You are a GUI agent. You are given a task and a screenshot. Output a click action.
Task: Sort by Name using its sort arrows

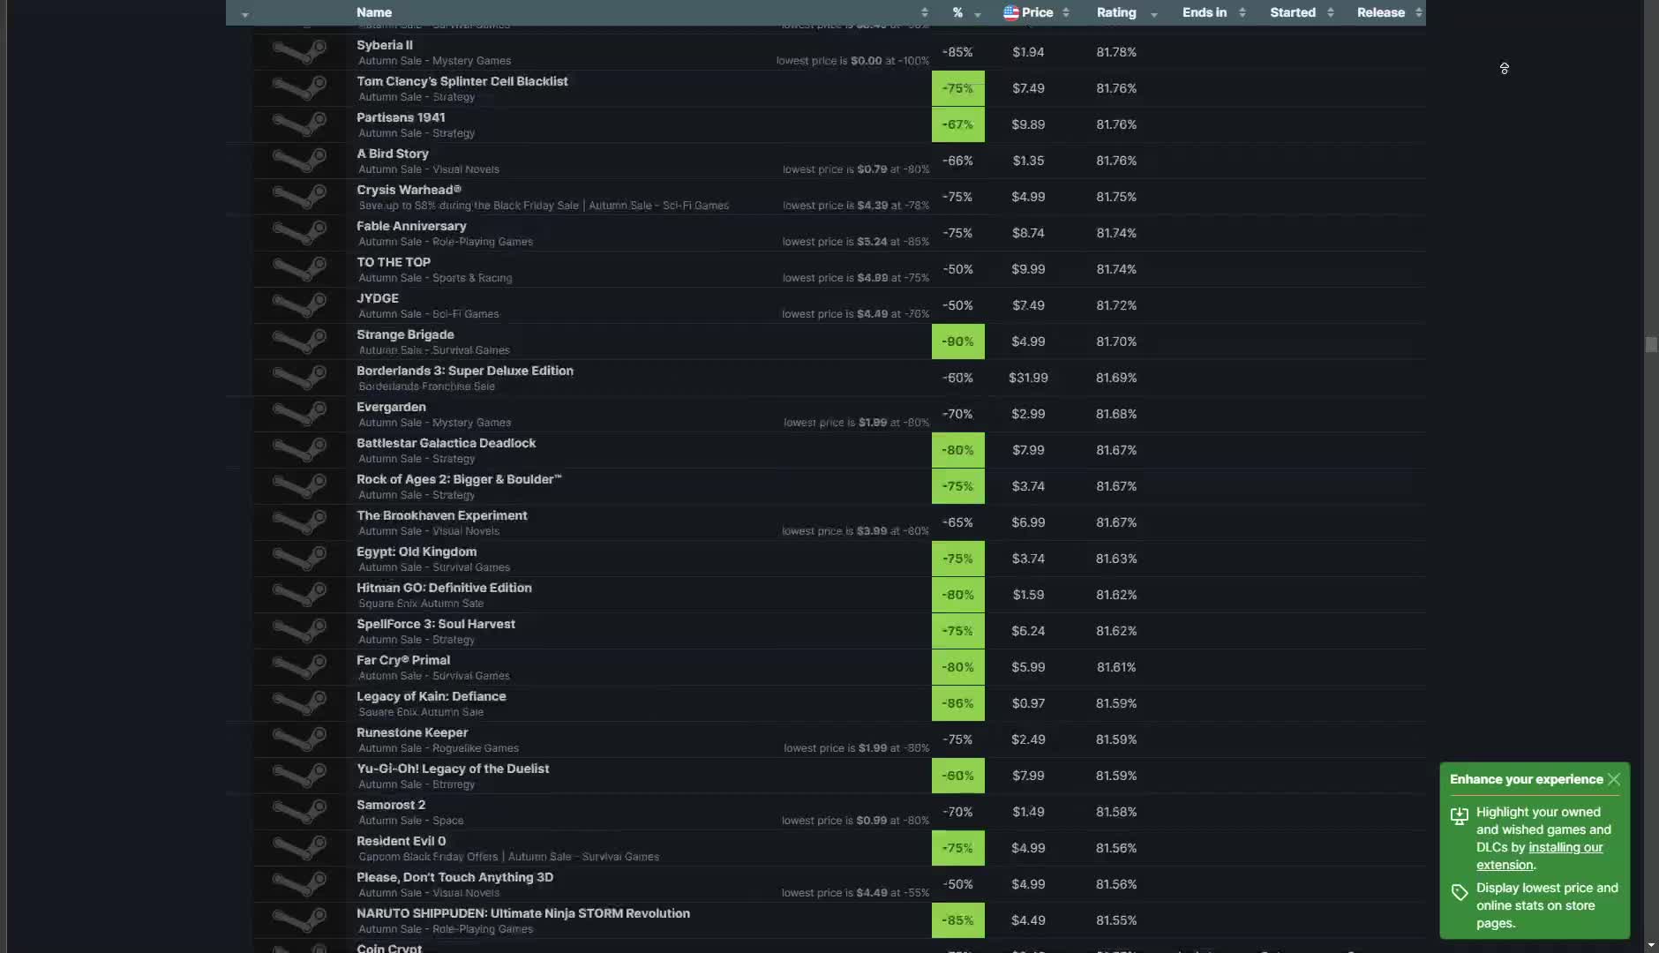[924, 12]
